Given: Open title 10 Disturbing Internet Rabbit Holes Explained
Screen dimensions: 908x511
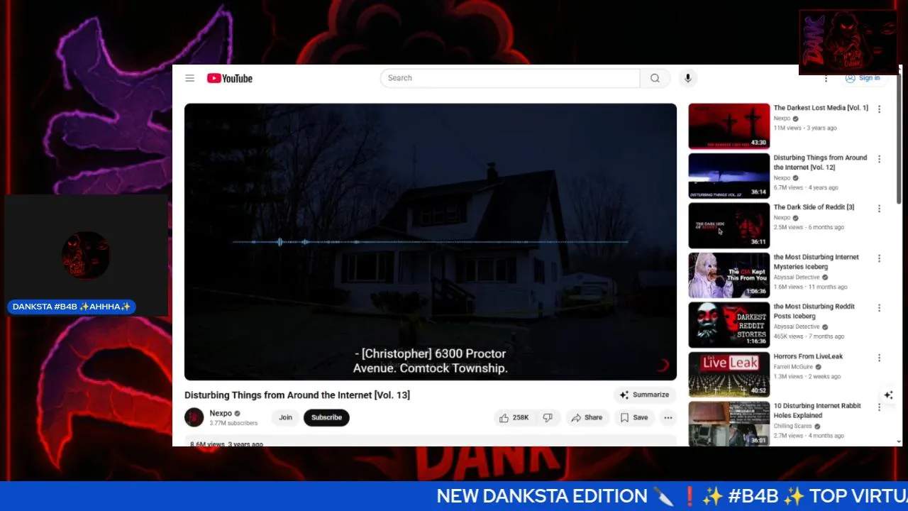Looking at the screenshot, I should pos(817,411).
